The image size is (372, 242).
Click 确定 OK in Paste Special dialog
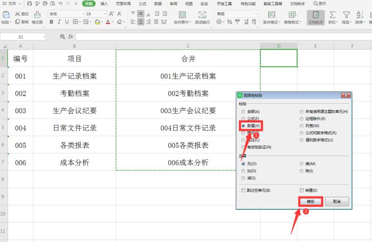point(311,202)
